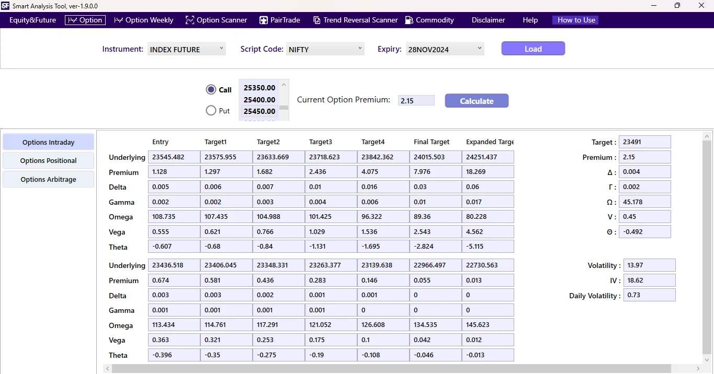
Task: Open the Disclaimer menu item
Action: pos(488,20)
